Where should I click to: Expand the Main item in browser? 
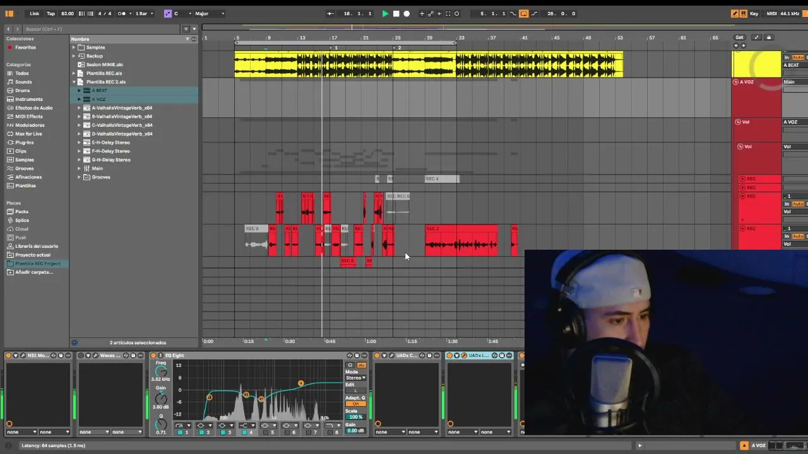pos(79,168)
